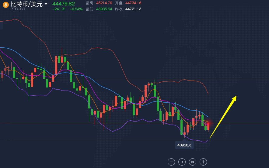Zoom in chart with plus button

(x=203, y=162)
